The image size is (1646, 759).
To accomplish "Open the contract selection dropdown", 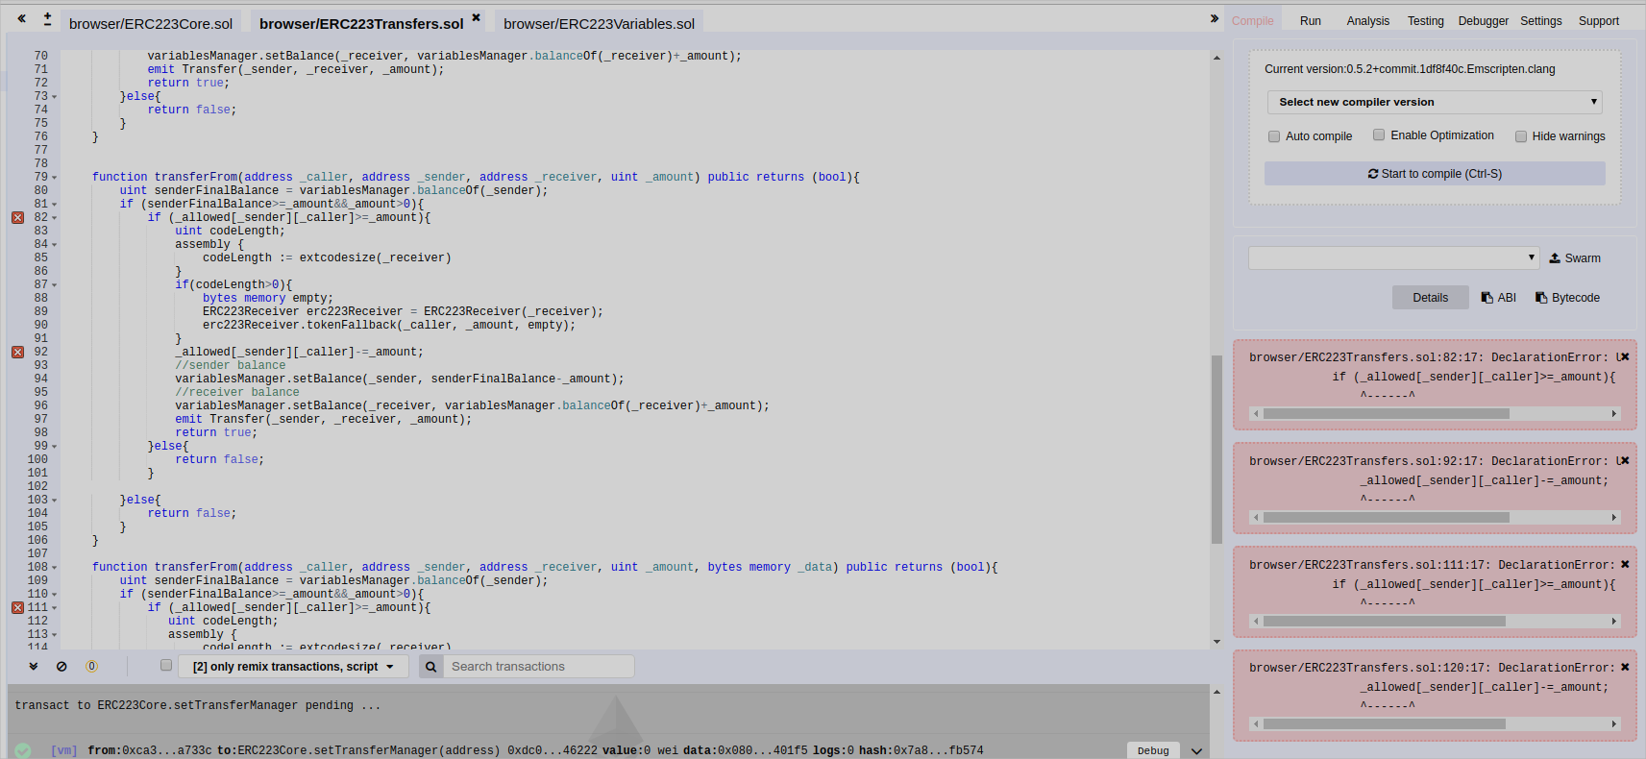I will 1393,257.
